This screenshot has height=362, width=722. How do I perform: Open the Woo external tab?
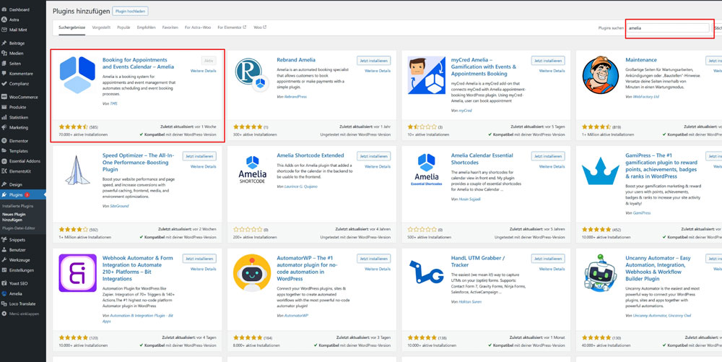click(x=260, y=27)
